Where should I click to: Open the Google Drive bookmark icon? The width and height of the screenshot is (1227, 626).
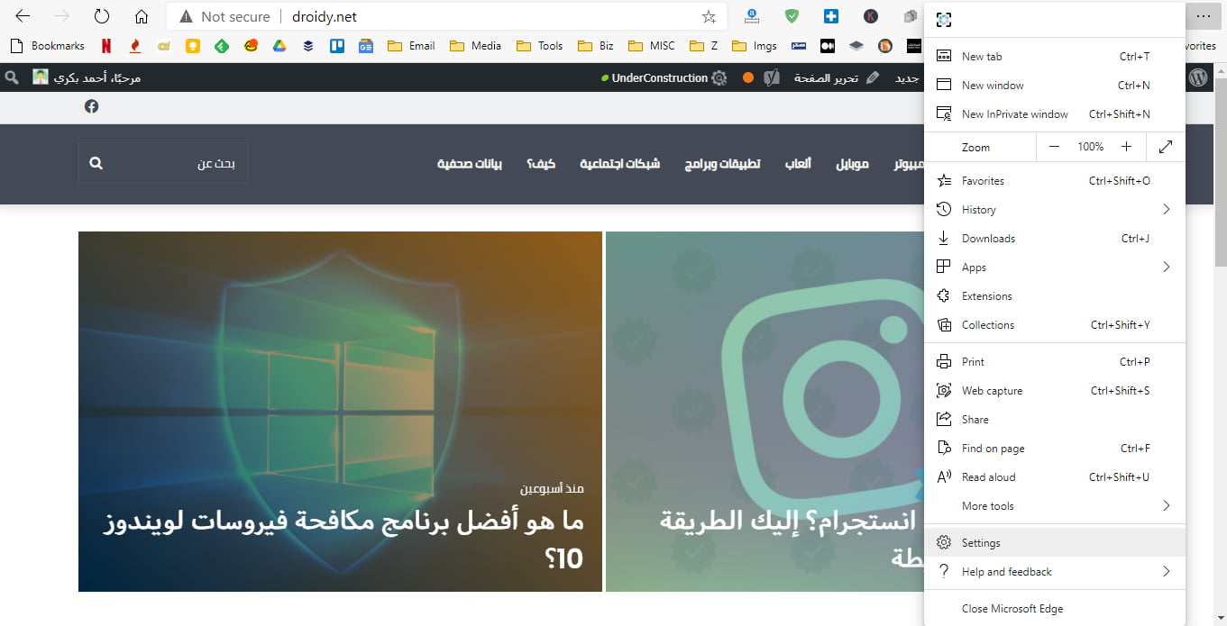point(279,46)
